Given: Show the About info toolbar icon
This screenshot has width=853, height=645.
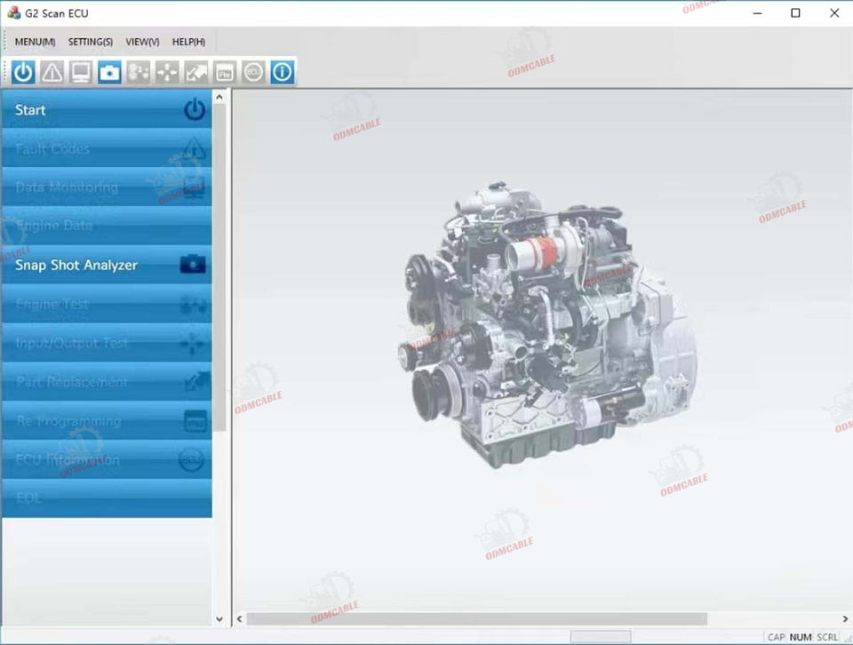Looking at the screenshot, I should coord(283,72).
